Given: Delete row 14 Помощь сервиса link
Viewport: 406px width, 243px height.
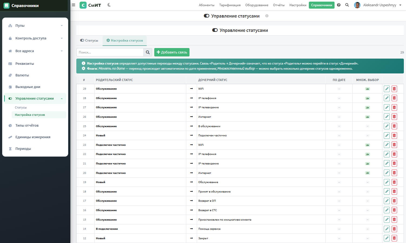Looking at the screenshot, I should (394, 229).
